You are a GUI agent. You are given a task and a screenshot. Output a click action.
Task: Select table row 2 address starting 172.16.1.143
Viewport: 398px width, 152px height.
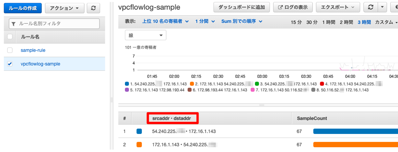[185, 145]
